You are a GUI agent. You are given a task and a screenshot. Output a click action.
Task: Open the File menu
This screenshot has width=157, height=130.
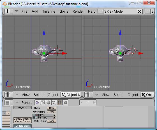[24, 11]
